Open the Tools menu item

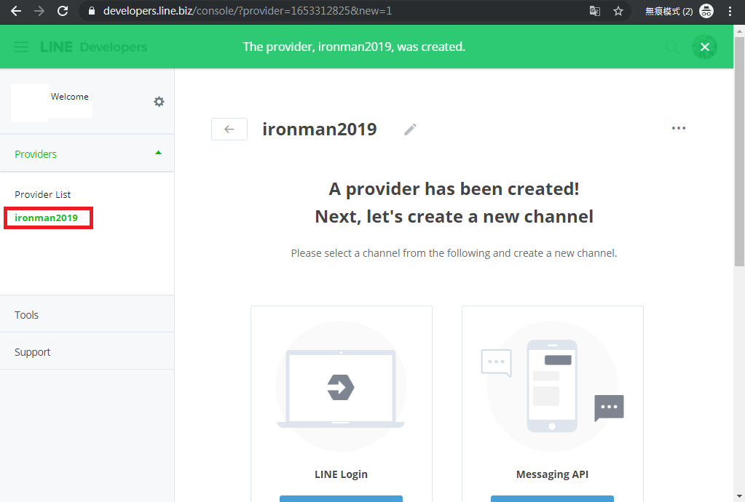87,314
